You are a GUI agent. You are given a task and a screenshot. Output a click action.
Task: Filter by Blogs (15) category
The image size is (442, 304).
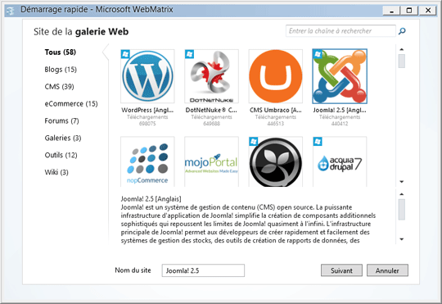(x=61, y=70)
